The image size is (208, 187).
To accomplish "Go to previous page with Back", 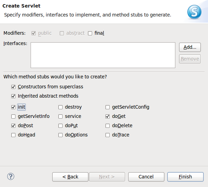I will pos(70,177).
